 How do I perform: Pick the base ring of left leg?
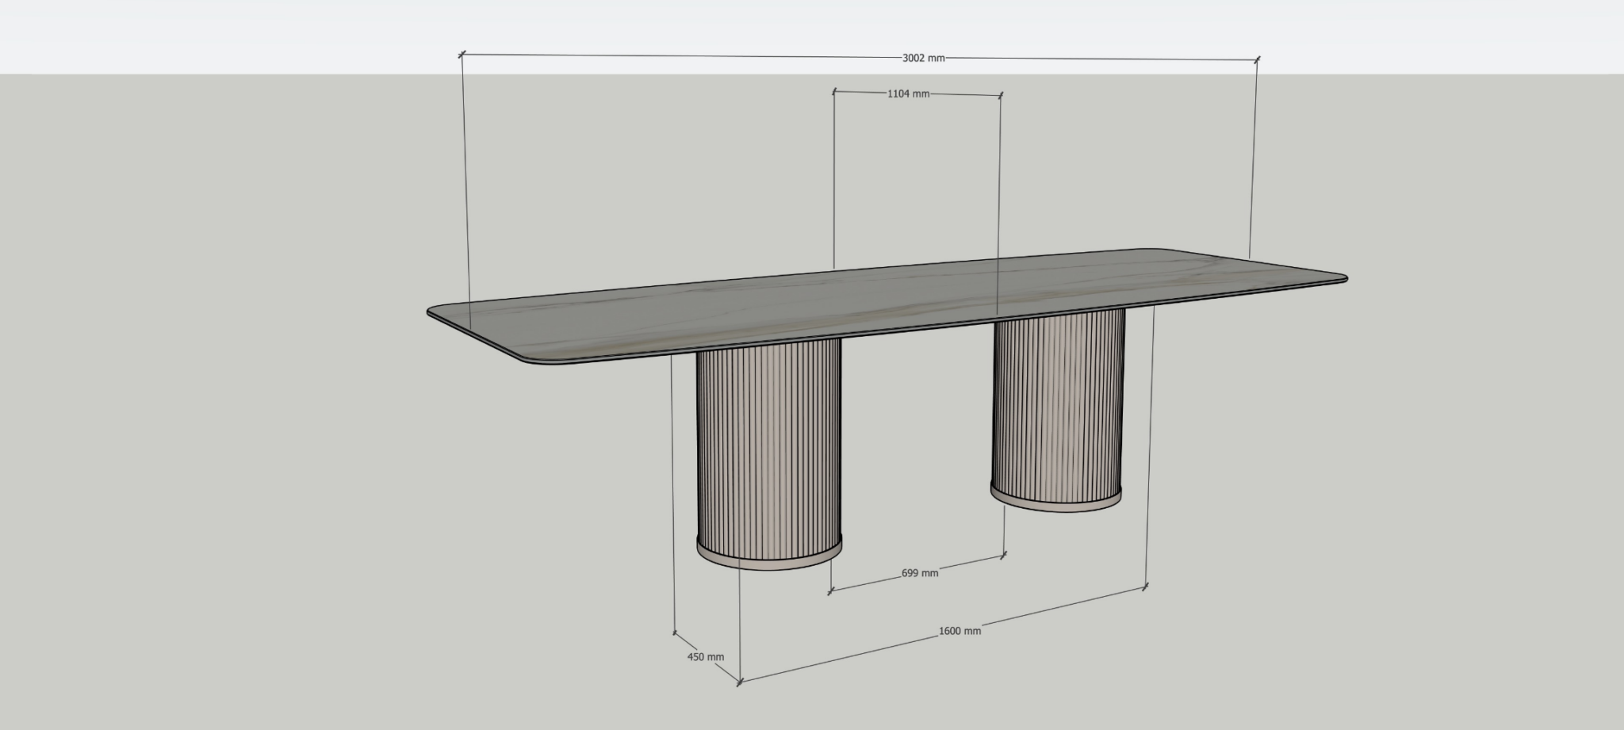768,558
